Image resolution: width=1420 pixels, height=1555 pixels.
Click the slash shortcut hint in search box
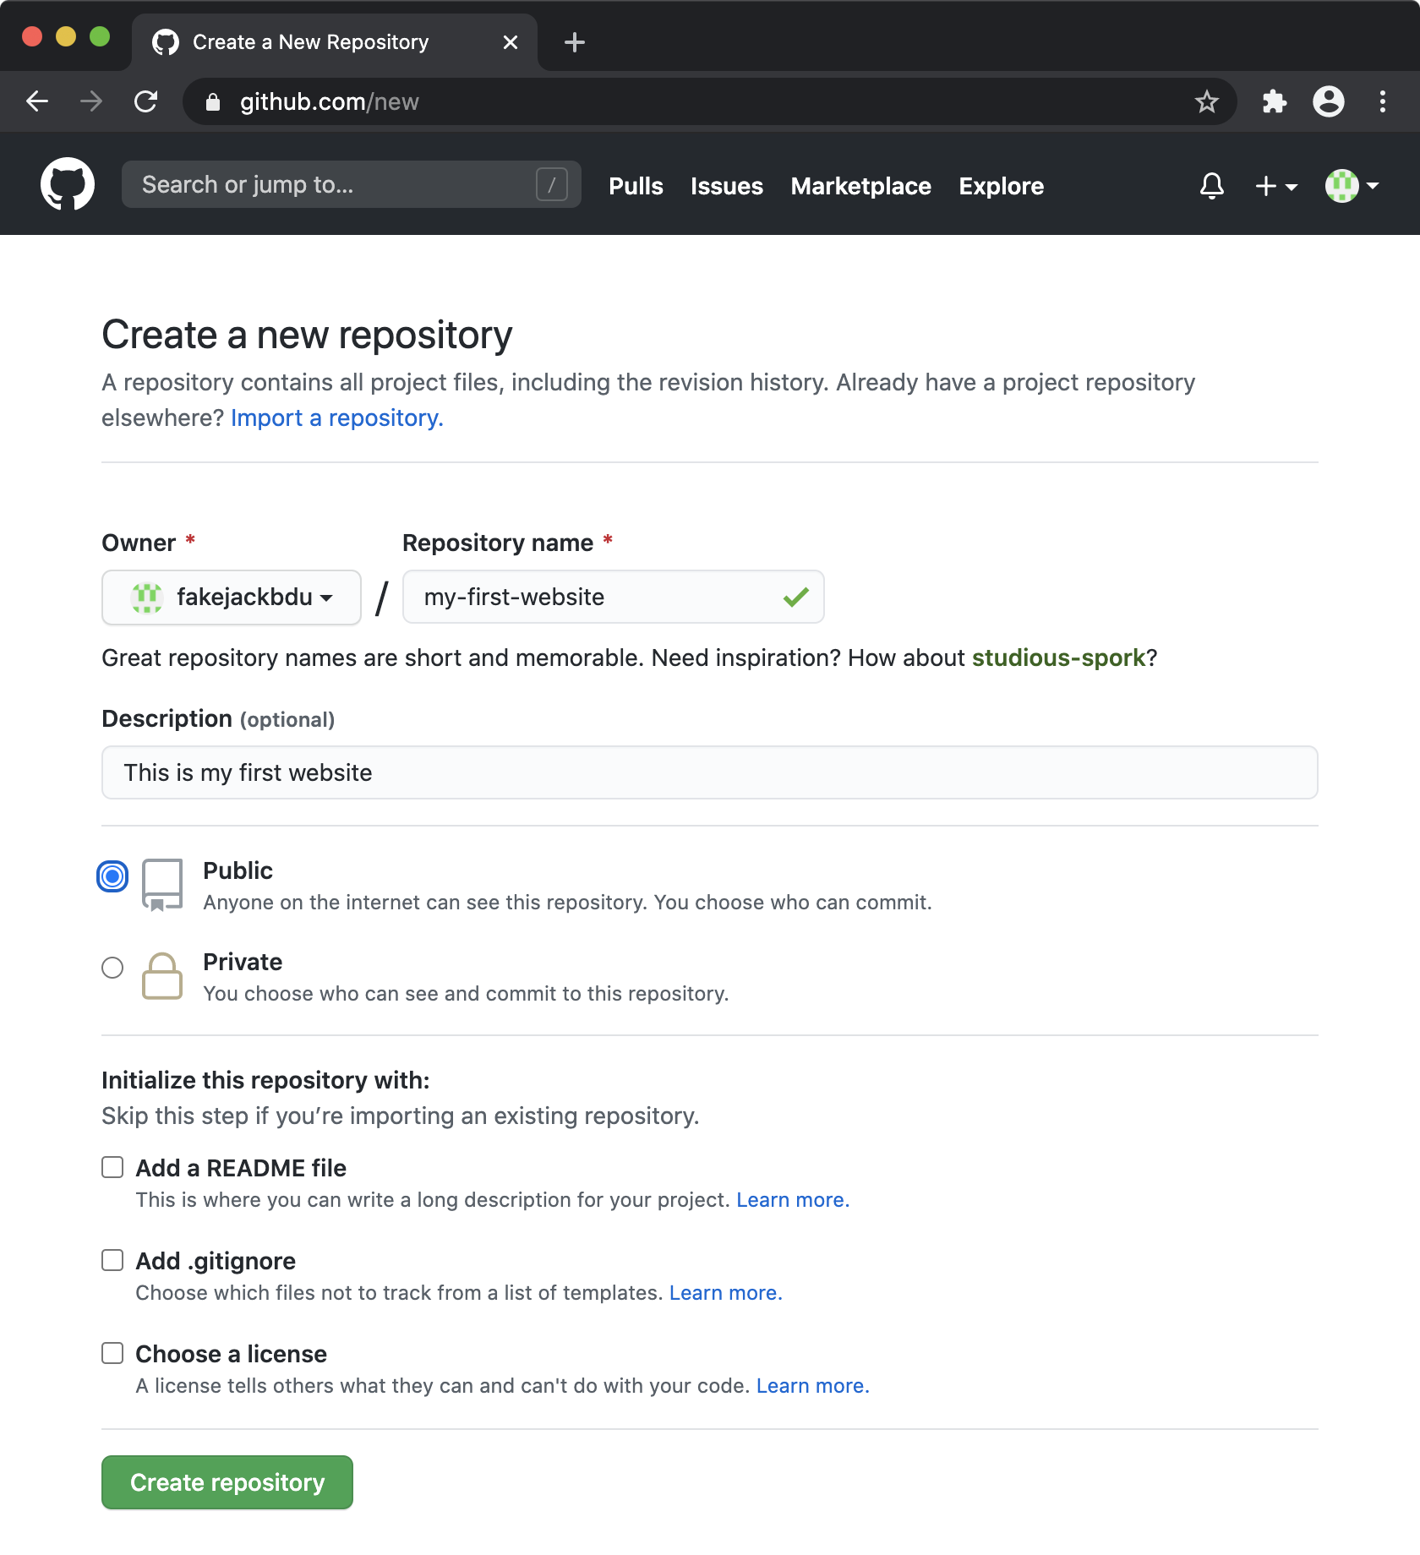(x=552, y=184)
